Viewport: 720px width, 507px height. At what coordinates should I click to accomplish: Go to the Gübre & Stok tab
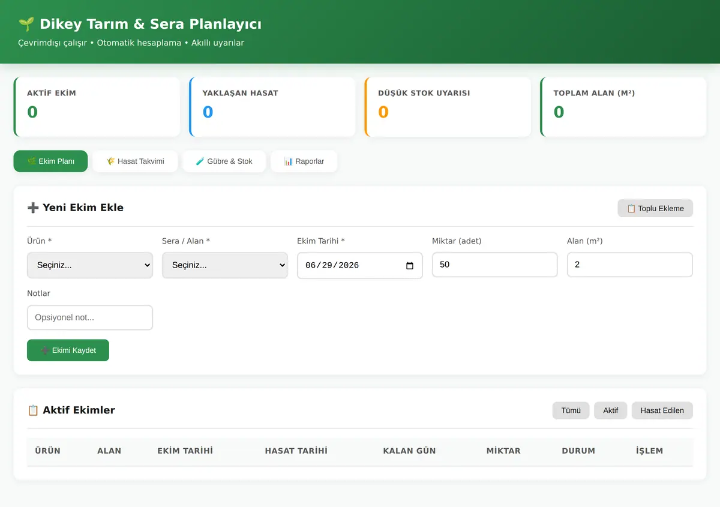[224, 161]
